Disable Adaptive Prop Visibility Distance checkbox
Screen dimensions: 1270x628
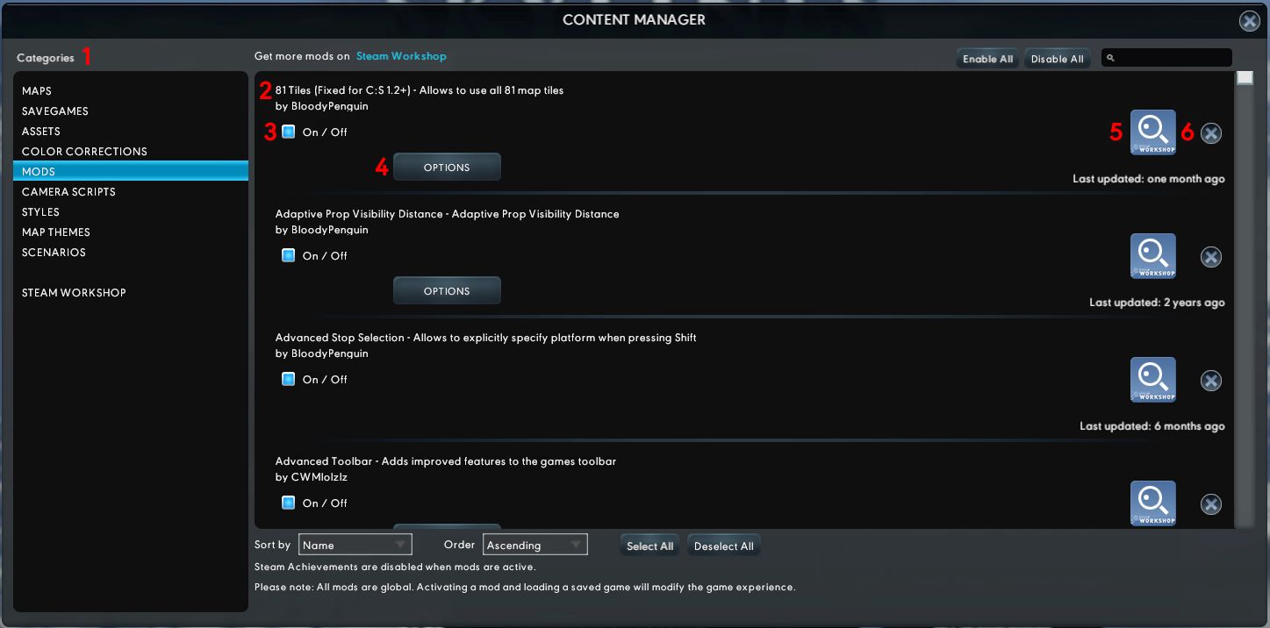pyautogui.click(x=288, y=255)
